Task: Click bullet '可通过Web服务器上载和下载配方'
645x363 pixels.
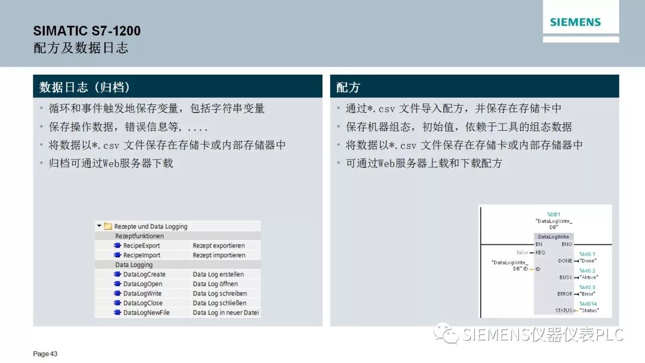Action: (423, 163)
